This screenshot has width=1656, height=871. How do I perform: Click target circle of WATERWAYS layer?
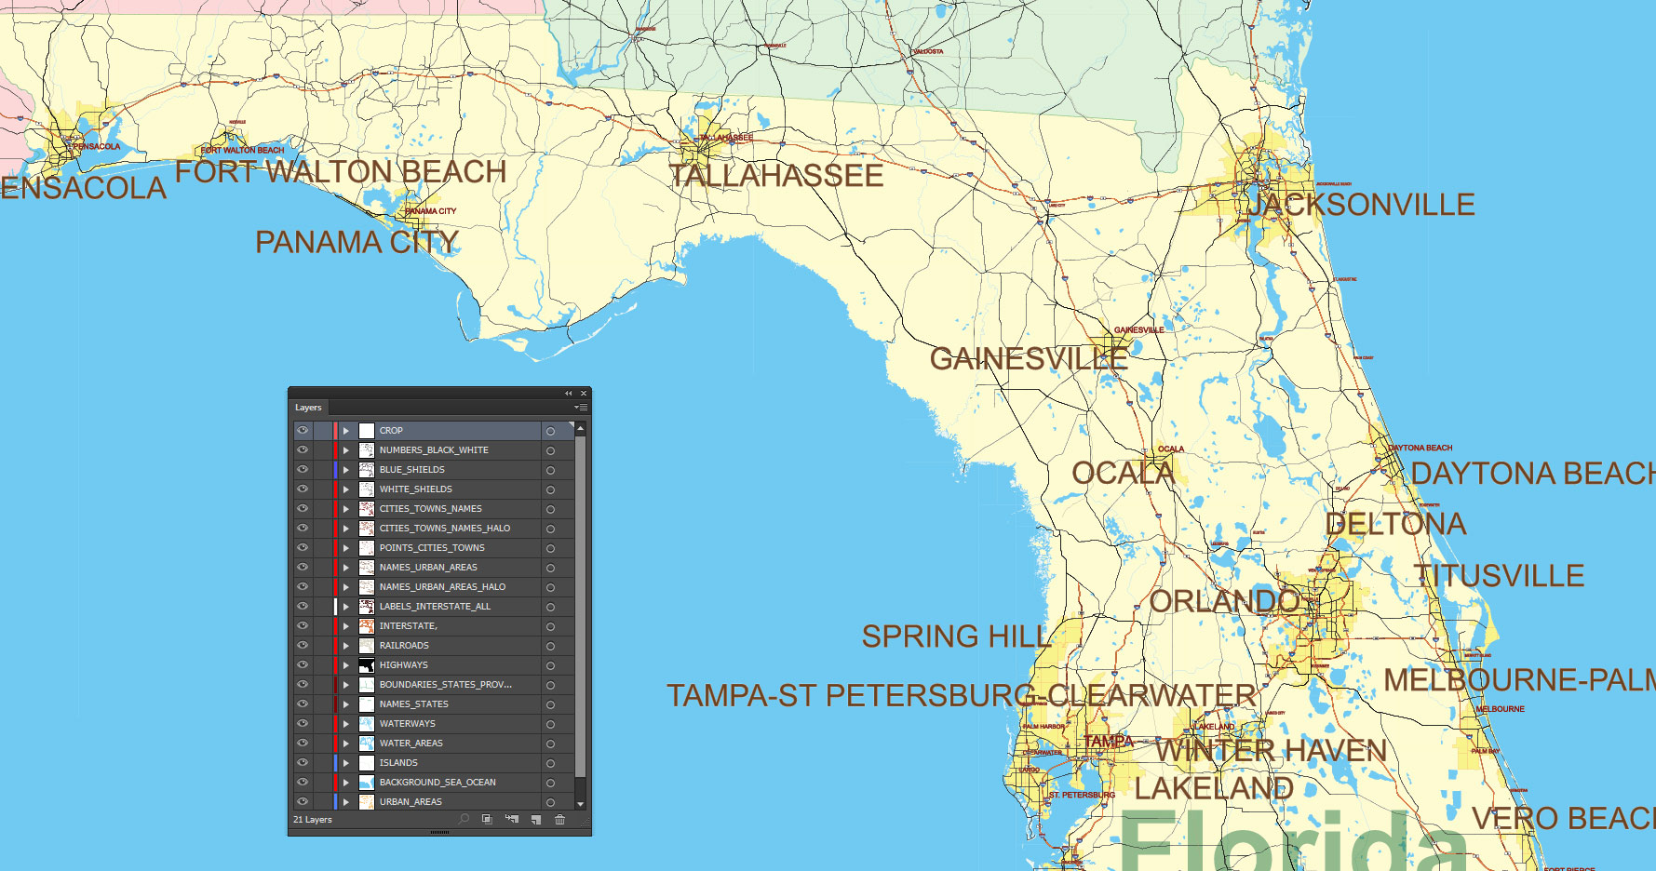tap(550, 724)
